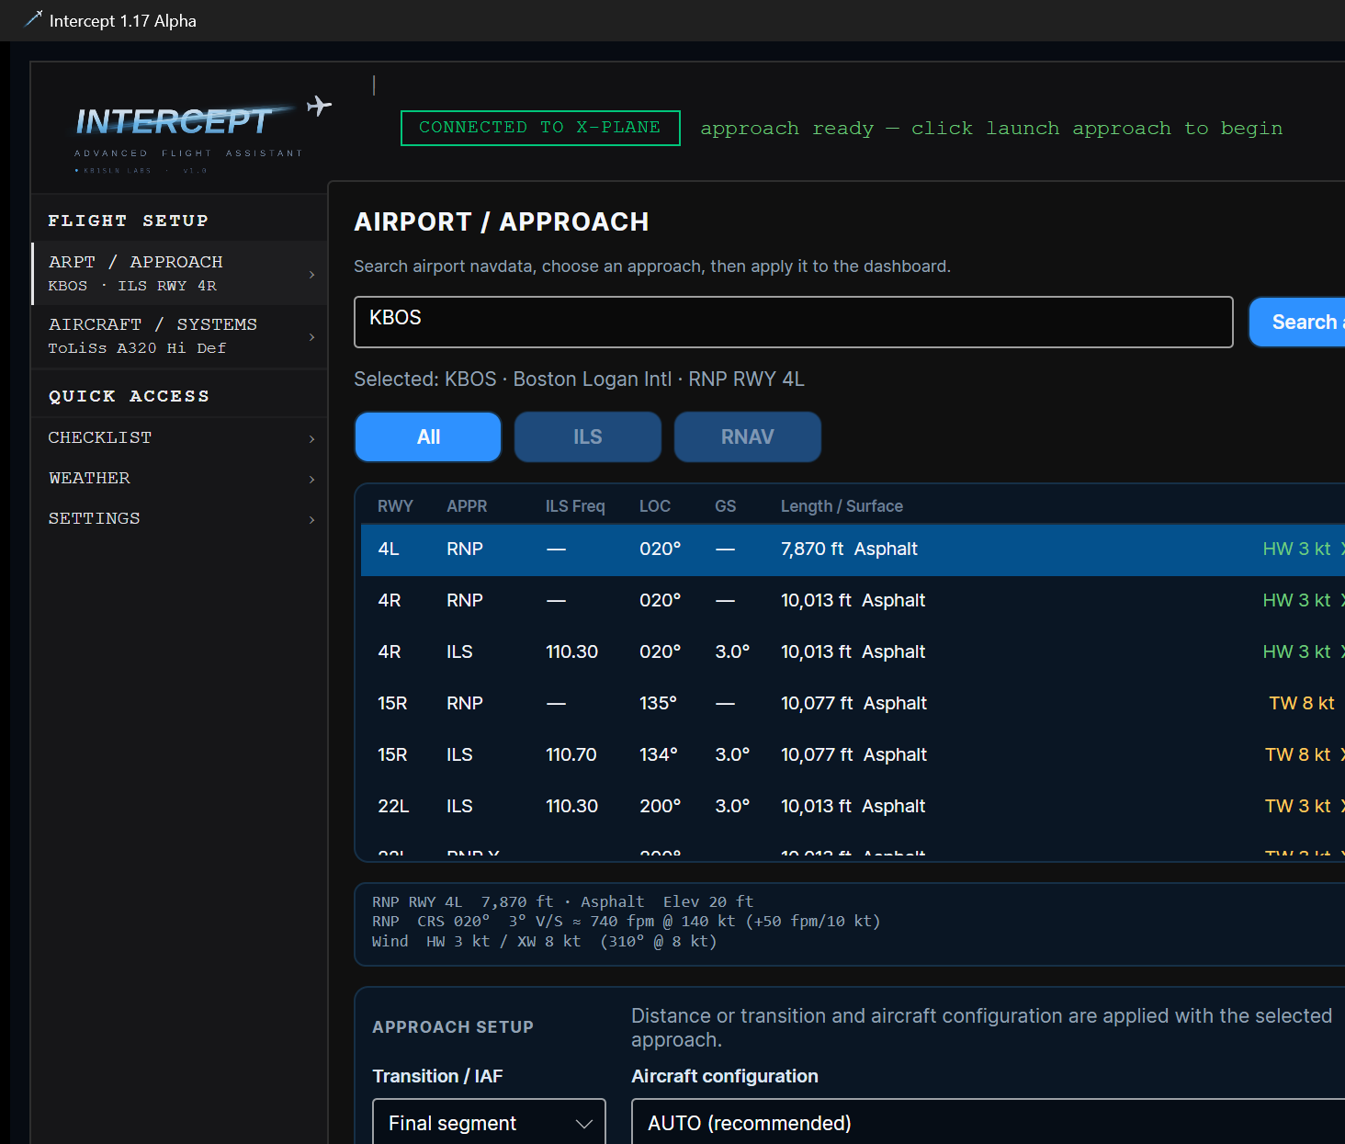Select the 4R RNP approach row

coord(853,601)
